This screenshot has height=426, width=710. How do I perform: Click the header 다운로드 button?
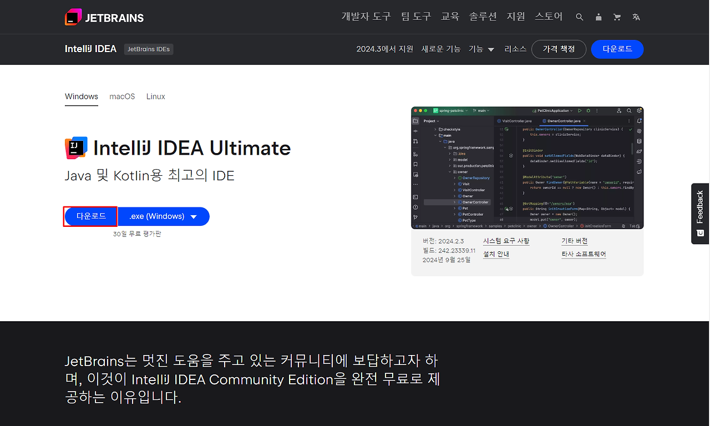point(617,49)
